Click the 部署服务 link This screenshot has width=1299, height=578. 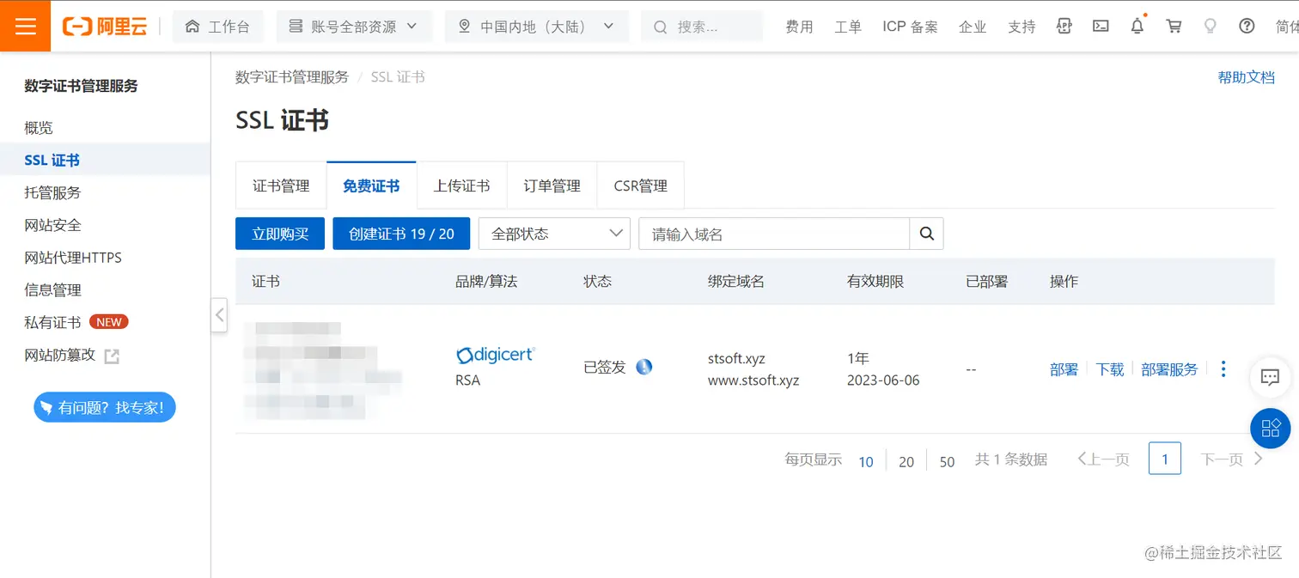[1169, 369]
